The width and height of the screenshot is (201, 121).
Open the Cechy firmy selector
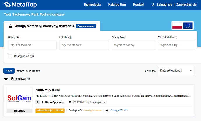point(133,45)
